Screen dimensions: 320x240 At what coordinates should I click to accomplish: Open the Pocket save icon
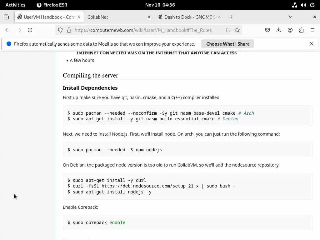coord(267,30)
